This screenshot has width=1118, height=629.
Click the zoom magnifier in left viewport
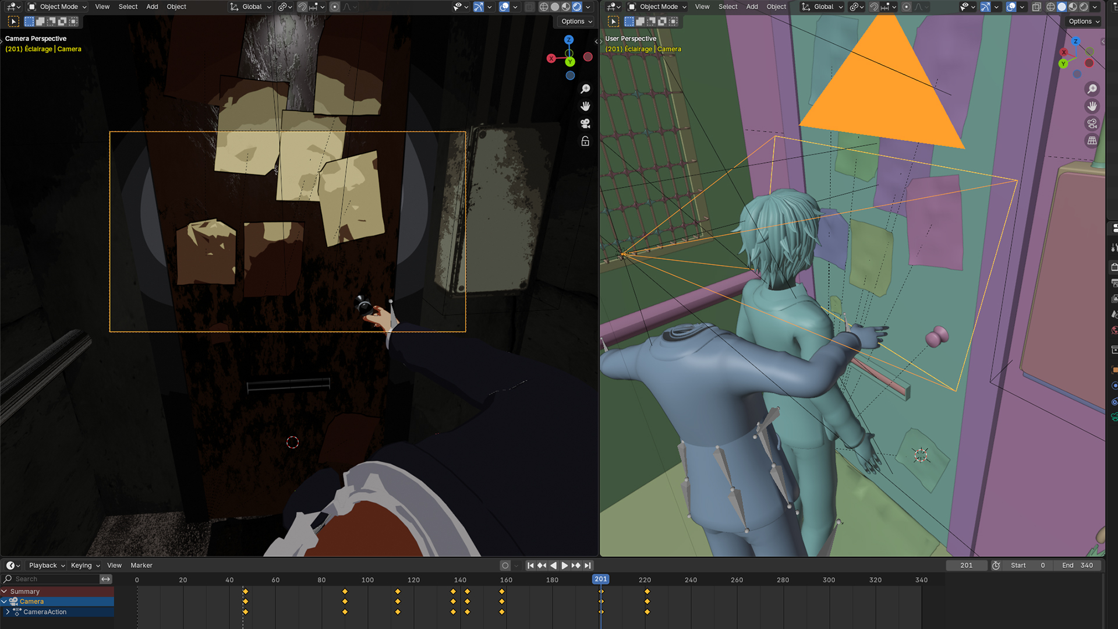tap(585, 89)
